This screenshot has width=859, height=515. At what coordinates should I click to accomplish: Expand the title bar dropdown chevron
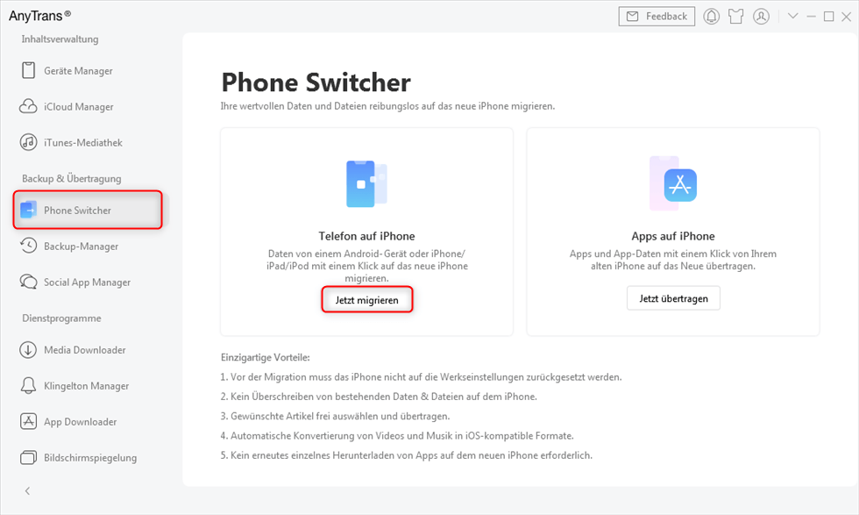792,16
